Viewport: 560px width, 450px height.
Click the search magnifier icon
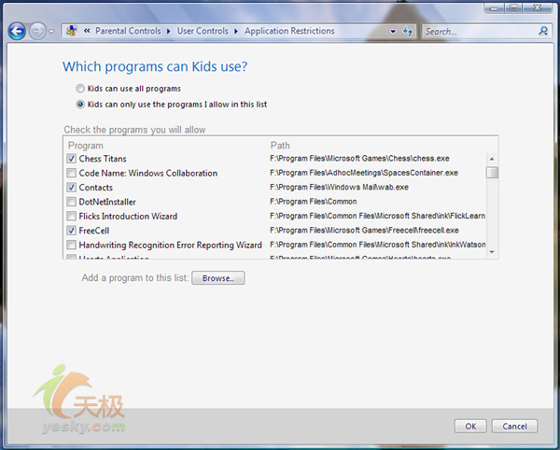543,31
